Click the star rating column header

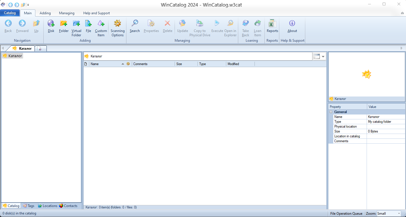click(128, 64)
